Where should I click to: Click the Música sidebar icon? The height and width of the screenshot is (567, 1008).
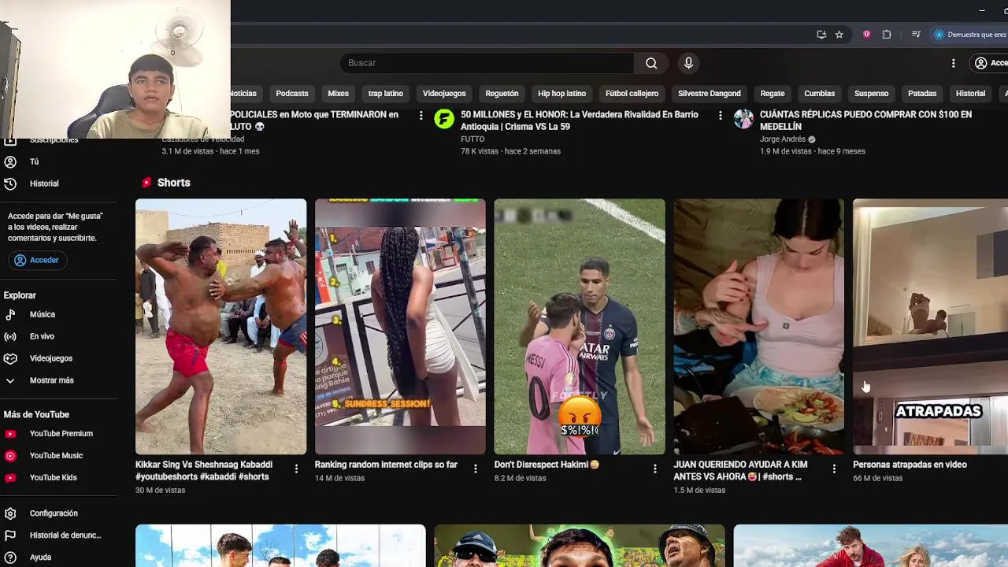[10, 314]
